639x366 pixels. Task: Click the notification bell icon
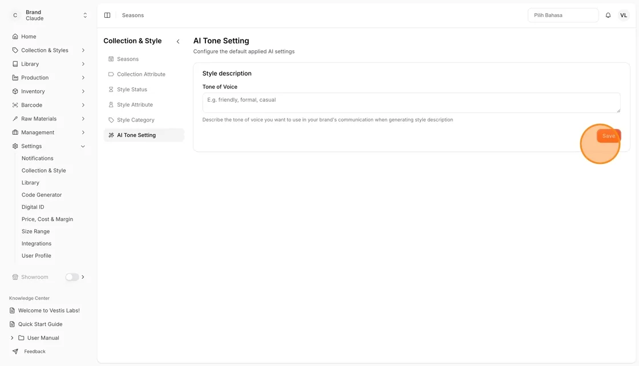pos(608,15)
